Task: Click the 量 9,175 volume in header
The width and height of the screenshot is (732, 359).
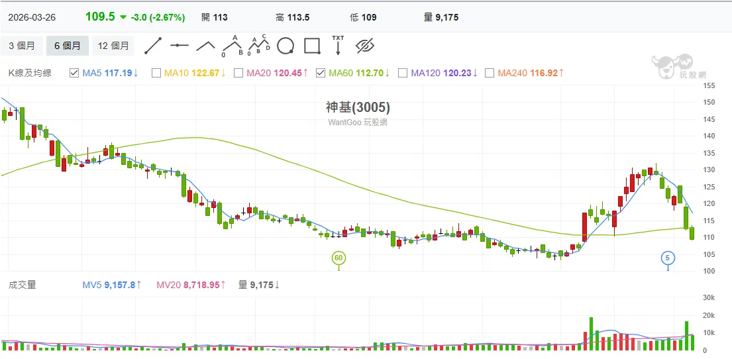Action: [x=441, y=17]
